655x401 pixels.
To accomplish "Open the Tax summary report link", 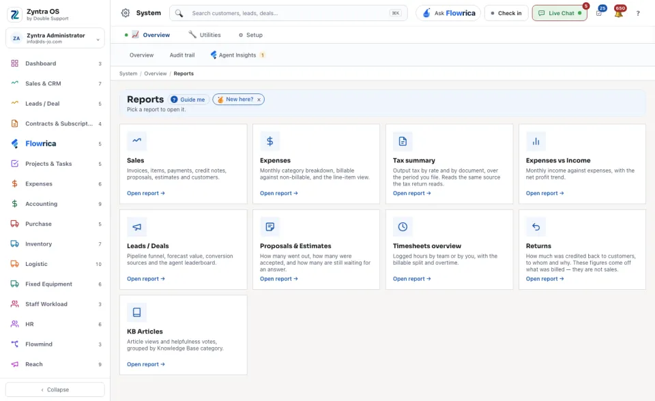I will [412, 193].
